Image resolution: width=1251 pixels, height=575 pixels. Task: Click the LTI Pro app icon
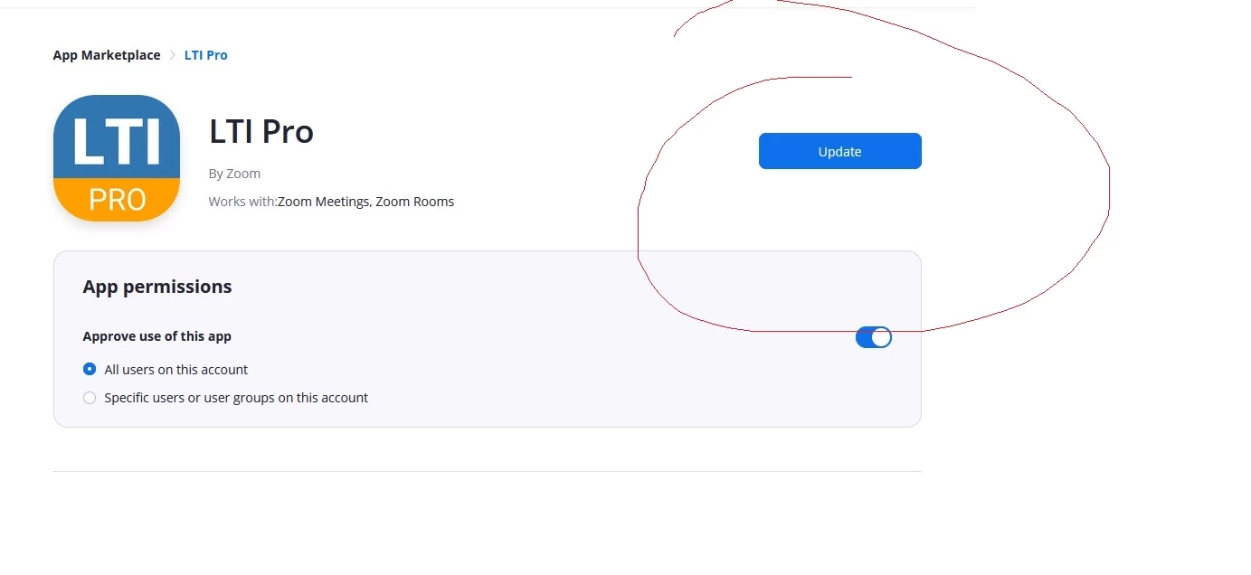tap(117, 158)
